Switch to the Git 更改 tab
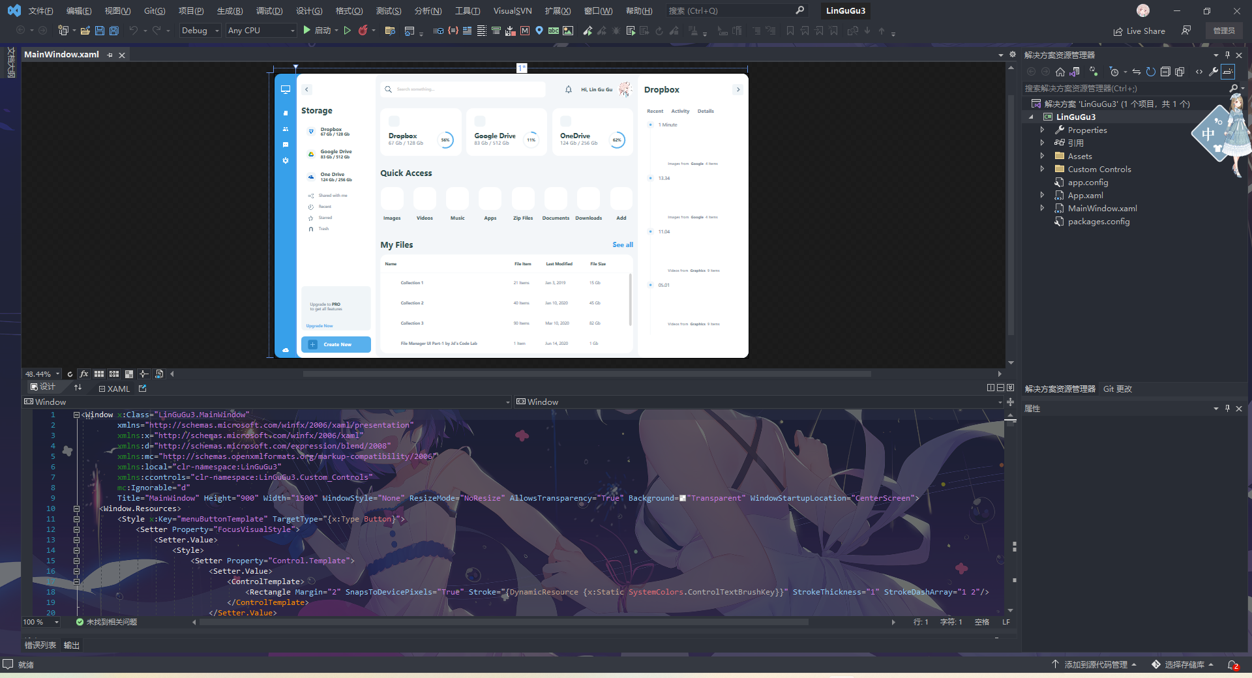 (1118, 389)
